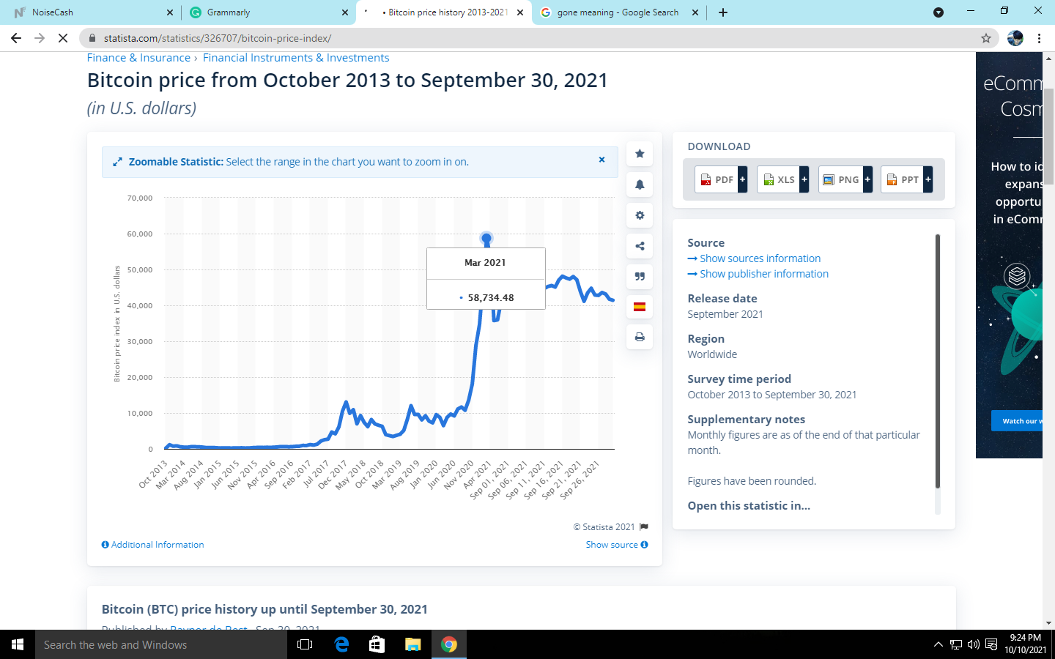Click the flag report icon near Statista 2021

tap(644, 526)
